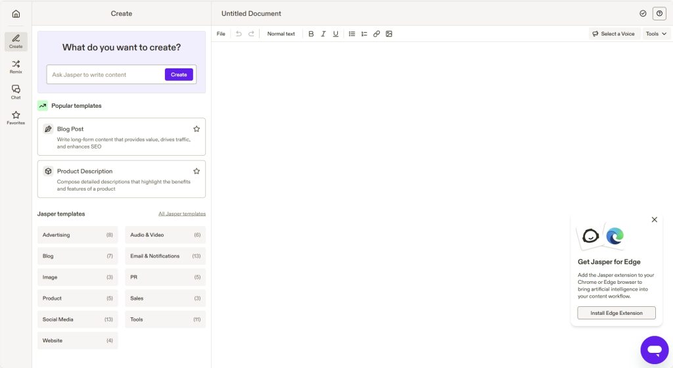Viewport: 673px width, 368px height.
Task: Go to the Home icon in sidebar
Action: click(x=16, y=14)
